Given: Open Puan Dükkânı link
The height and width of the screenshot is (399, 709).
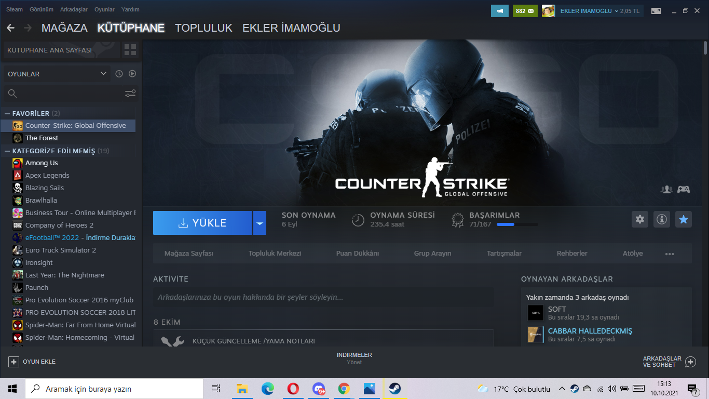Looking at the screenshot, I should [x=358, y=254].
